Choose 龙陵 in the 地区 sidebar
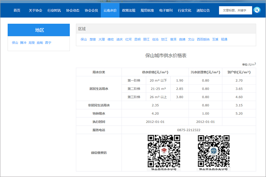266x177 pixels. (x=32, y=43)
